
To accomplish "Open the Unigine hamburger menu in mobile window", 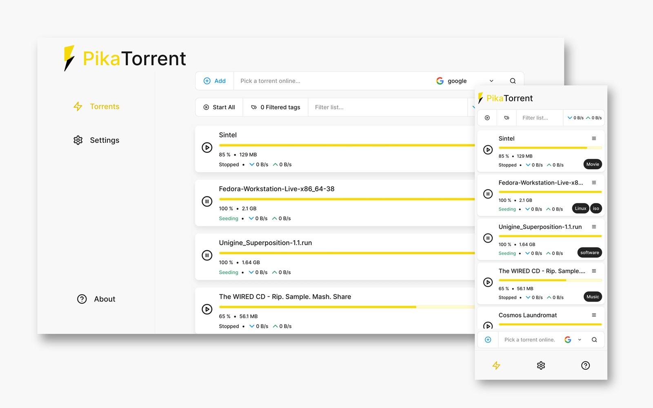I will [x=594, y=226].
